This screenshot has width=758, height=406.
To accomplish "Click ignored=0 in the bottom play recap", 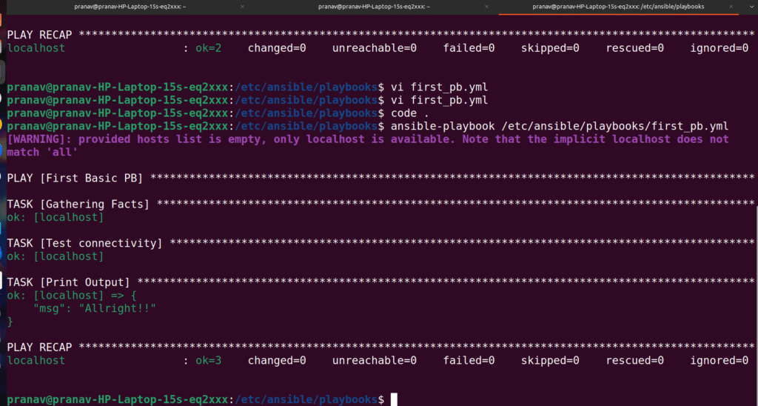I will pos(720,360).
